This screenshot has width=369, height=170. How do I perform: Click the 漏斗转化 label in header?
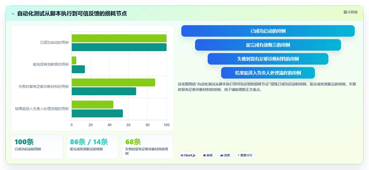click(350, 12)
